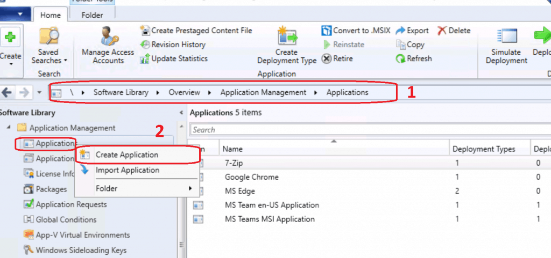Open Folder submenu in context menu
The height and width of the screenshot is (258, 551).
[x=137, y=188]
